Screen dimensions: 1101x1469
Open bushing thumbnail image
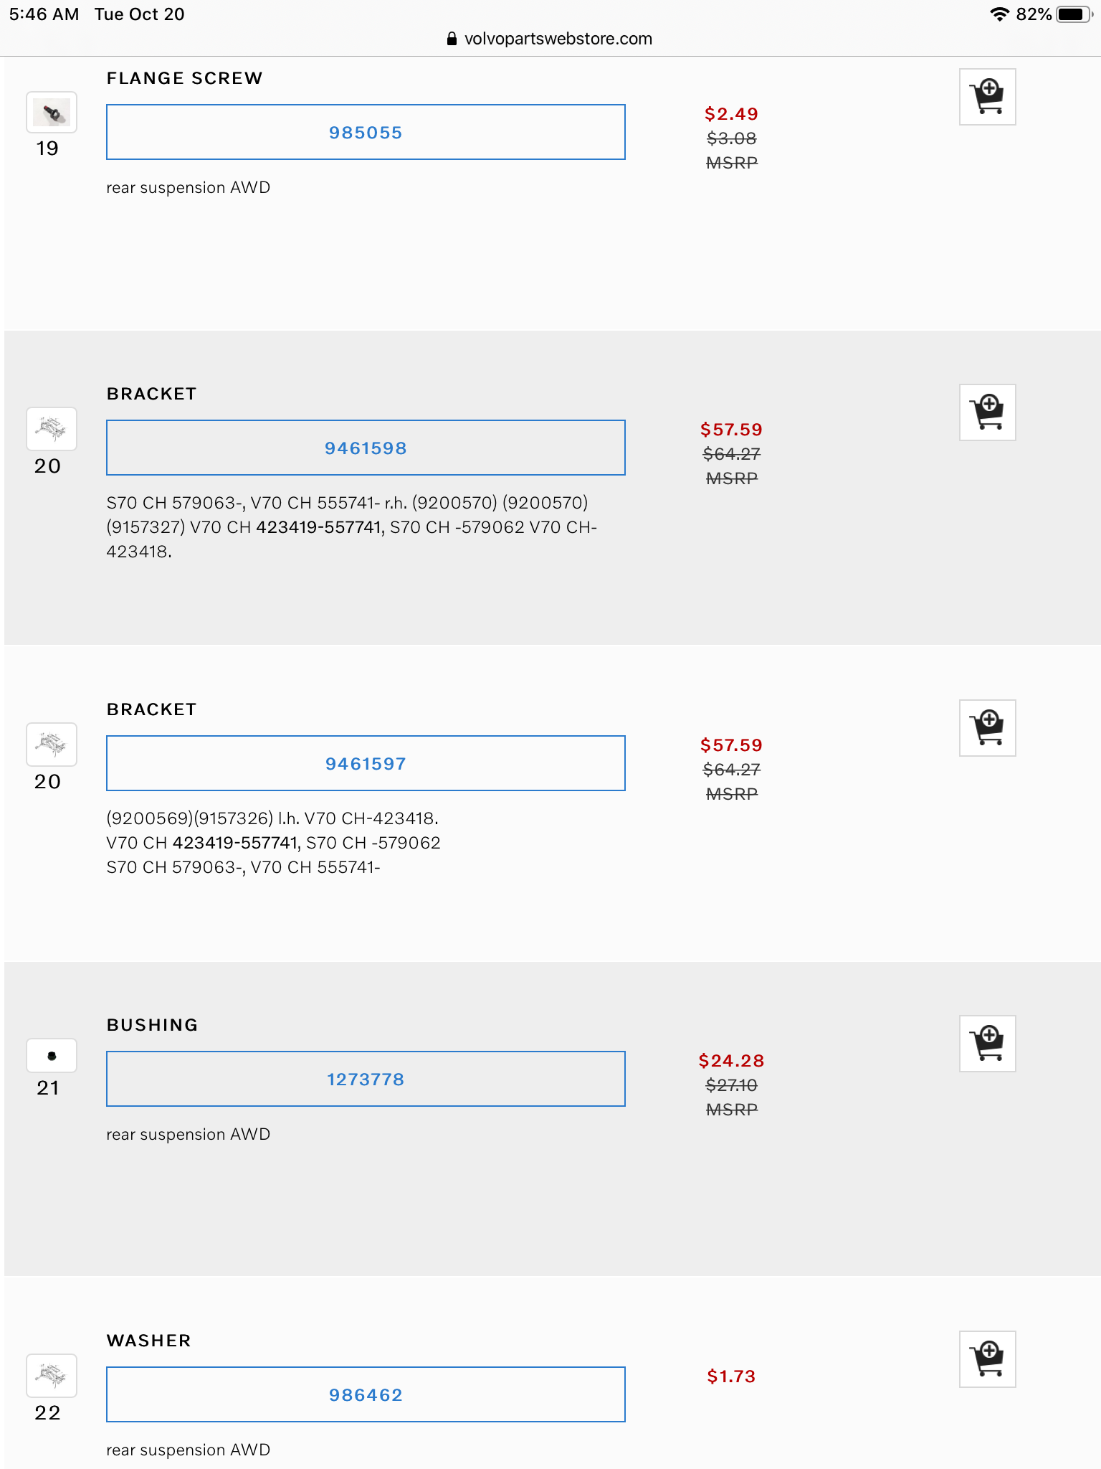(x=52, y=1056)
